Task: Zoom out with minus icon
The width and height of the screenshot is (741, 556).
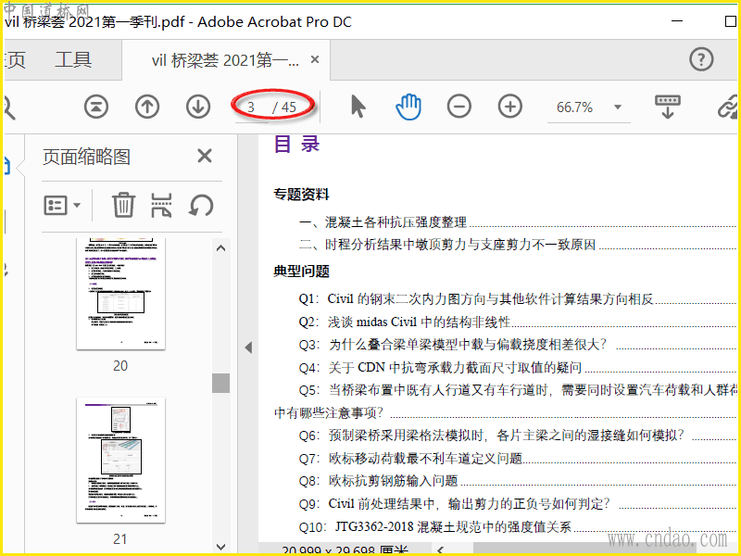Action: pos(458,107)
